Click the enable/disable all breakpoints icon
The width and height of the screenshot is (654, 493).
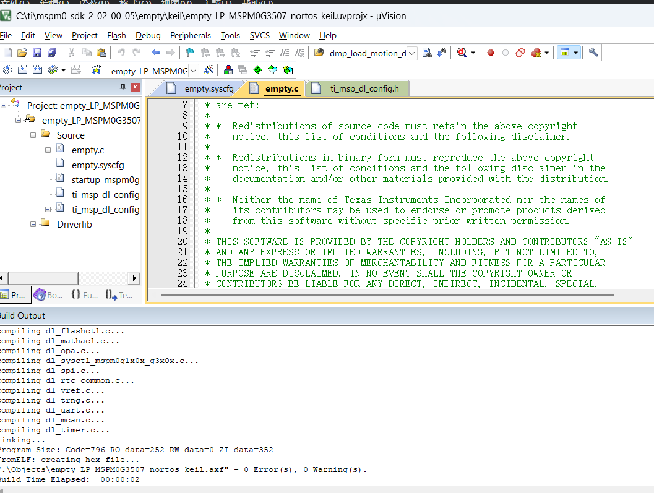click(520, 53)
